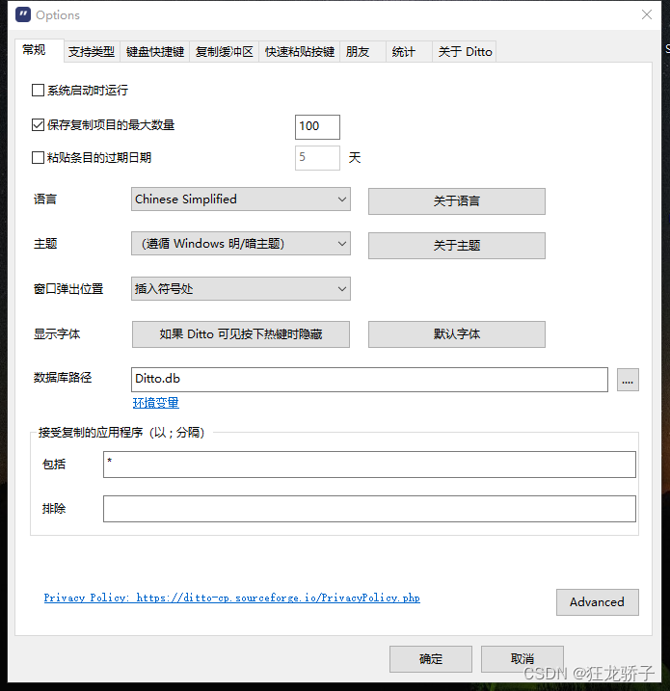This screenshot has height=691, width=670.
Task: Go to the 复制缓冲区 tab
Action: [x=224, y=52]
